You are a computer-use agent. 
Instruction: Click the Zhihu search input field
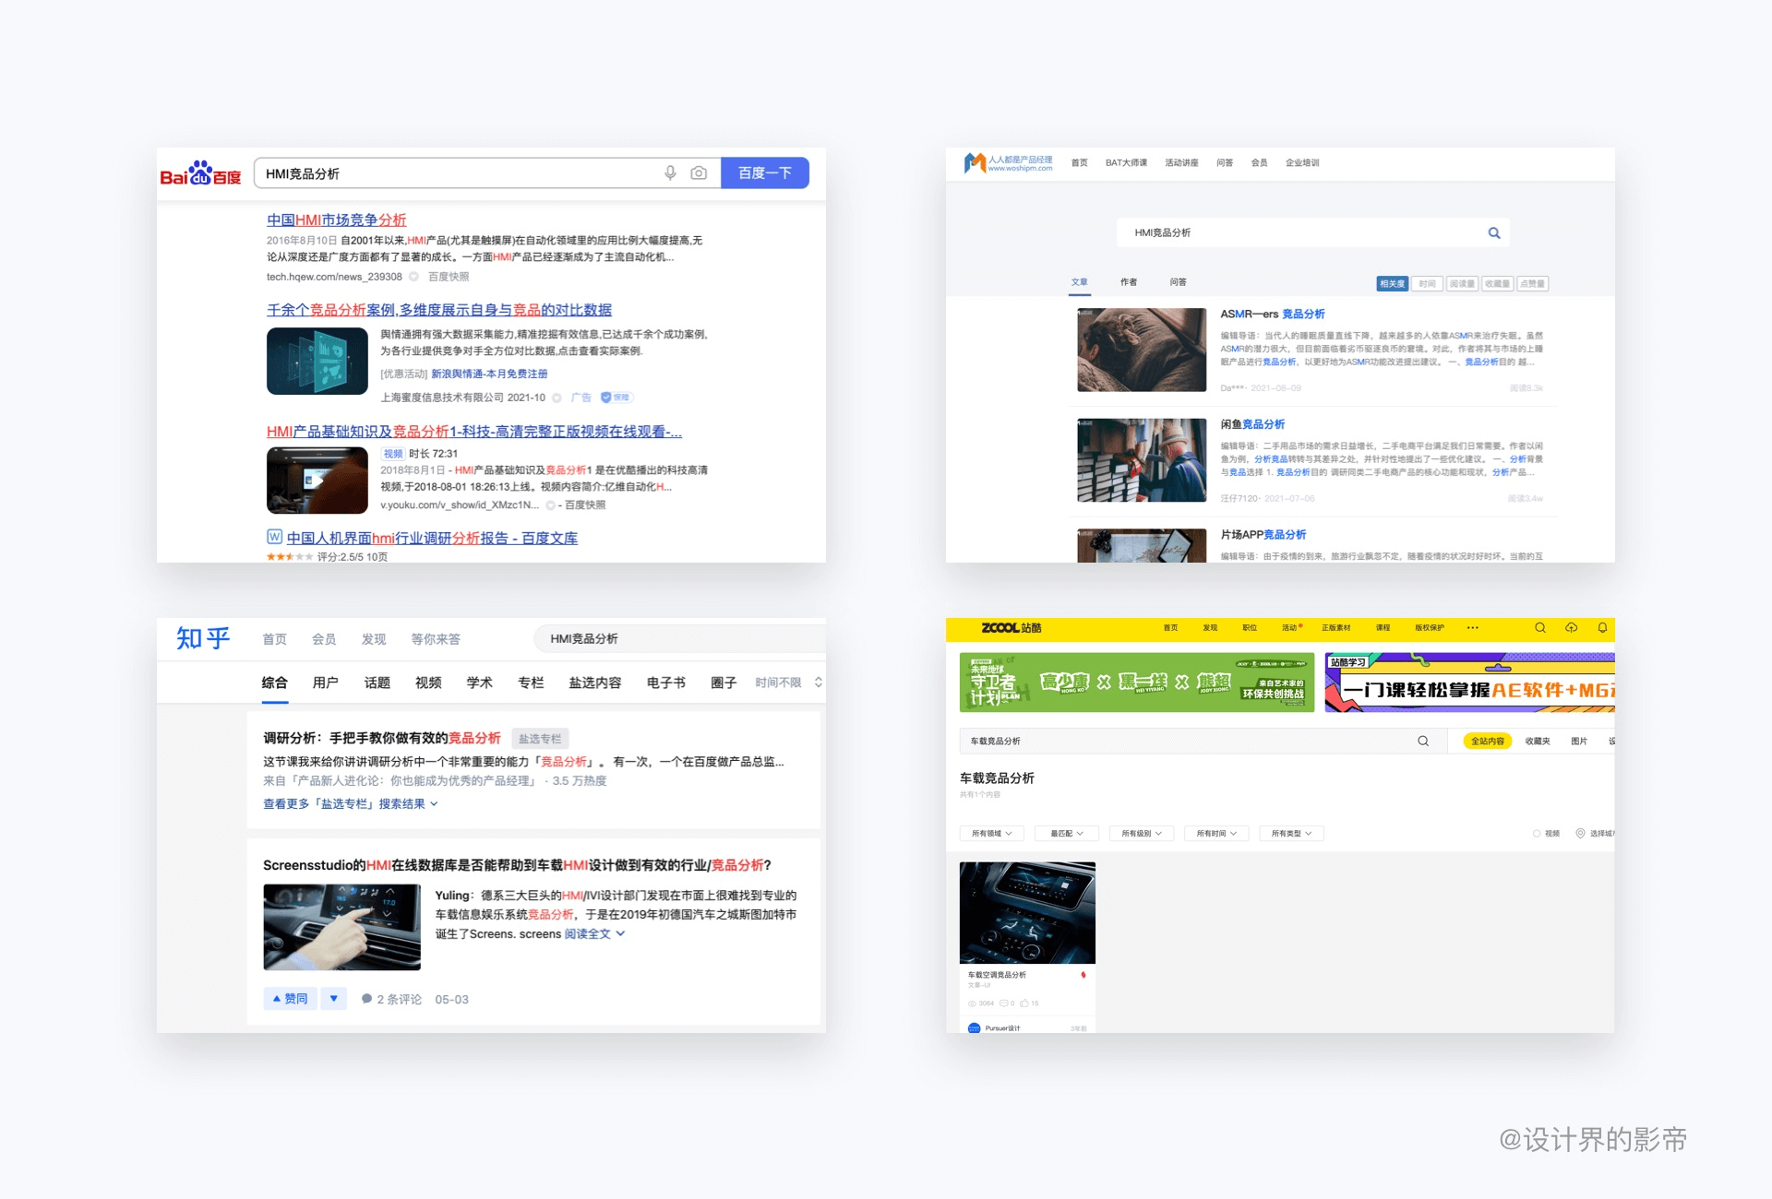(x=678, y=638)
